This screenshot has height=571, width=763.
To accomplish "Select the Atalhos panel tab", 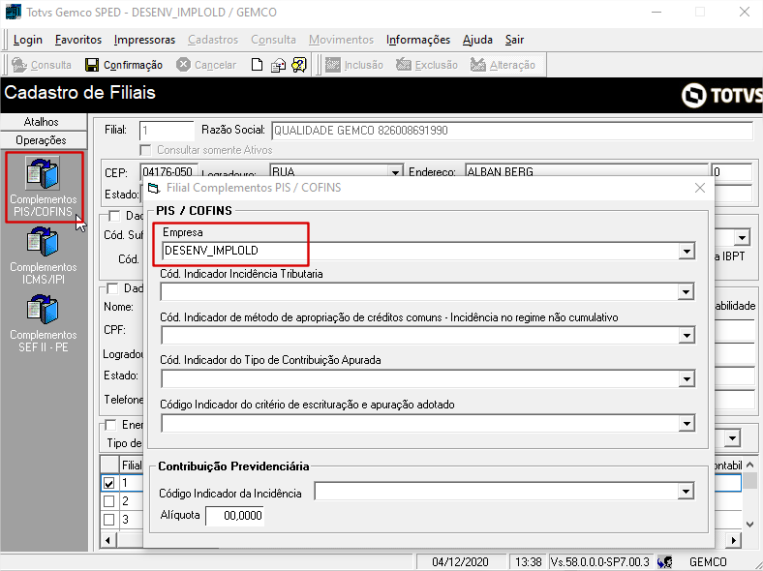I will [42, 122].
